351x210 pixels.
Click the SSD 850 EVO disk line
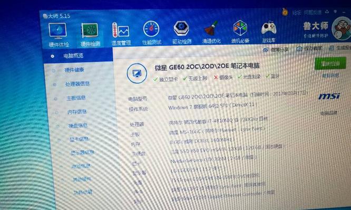(x=227, y=149)
